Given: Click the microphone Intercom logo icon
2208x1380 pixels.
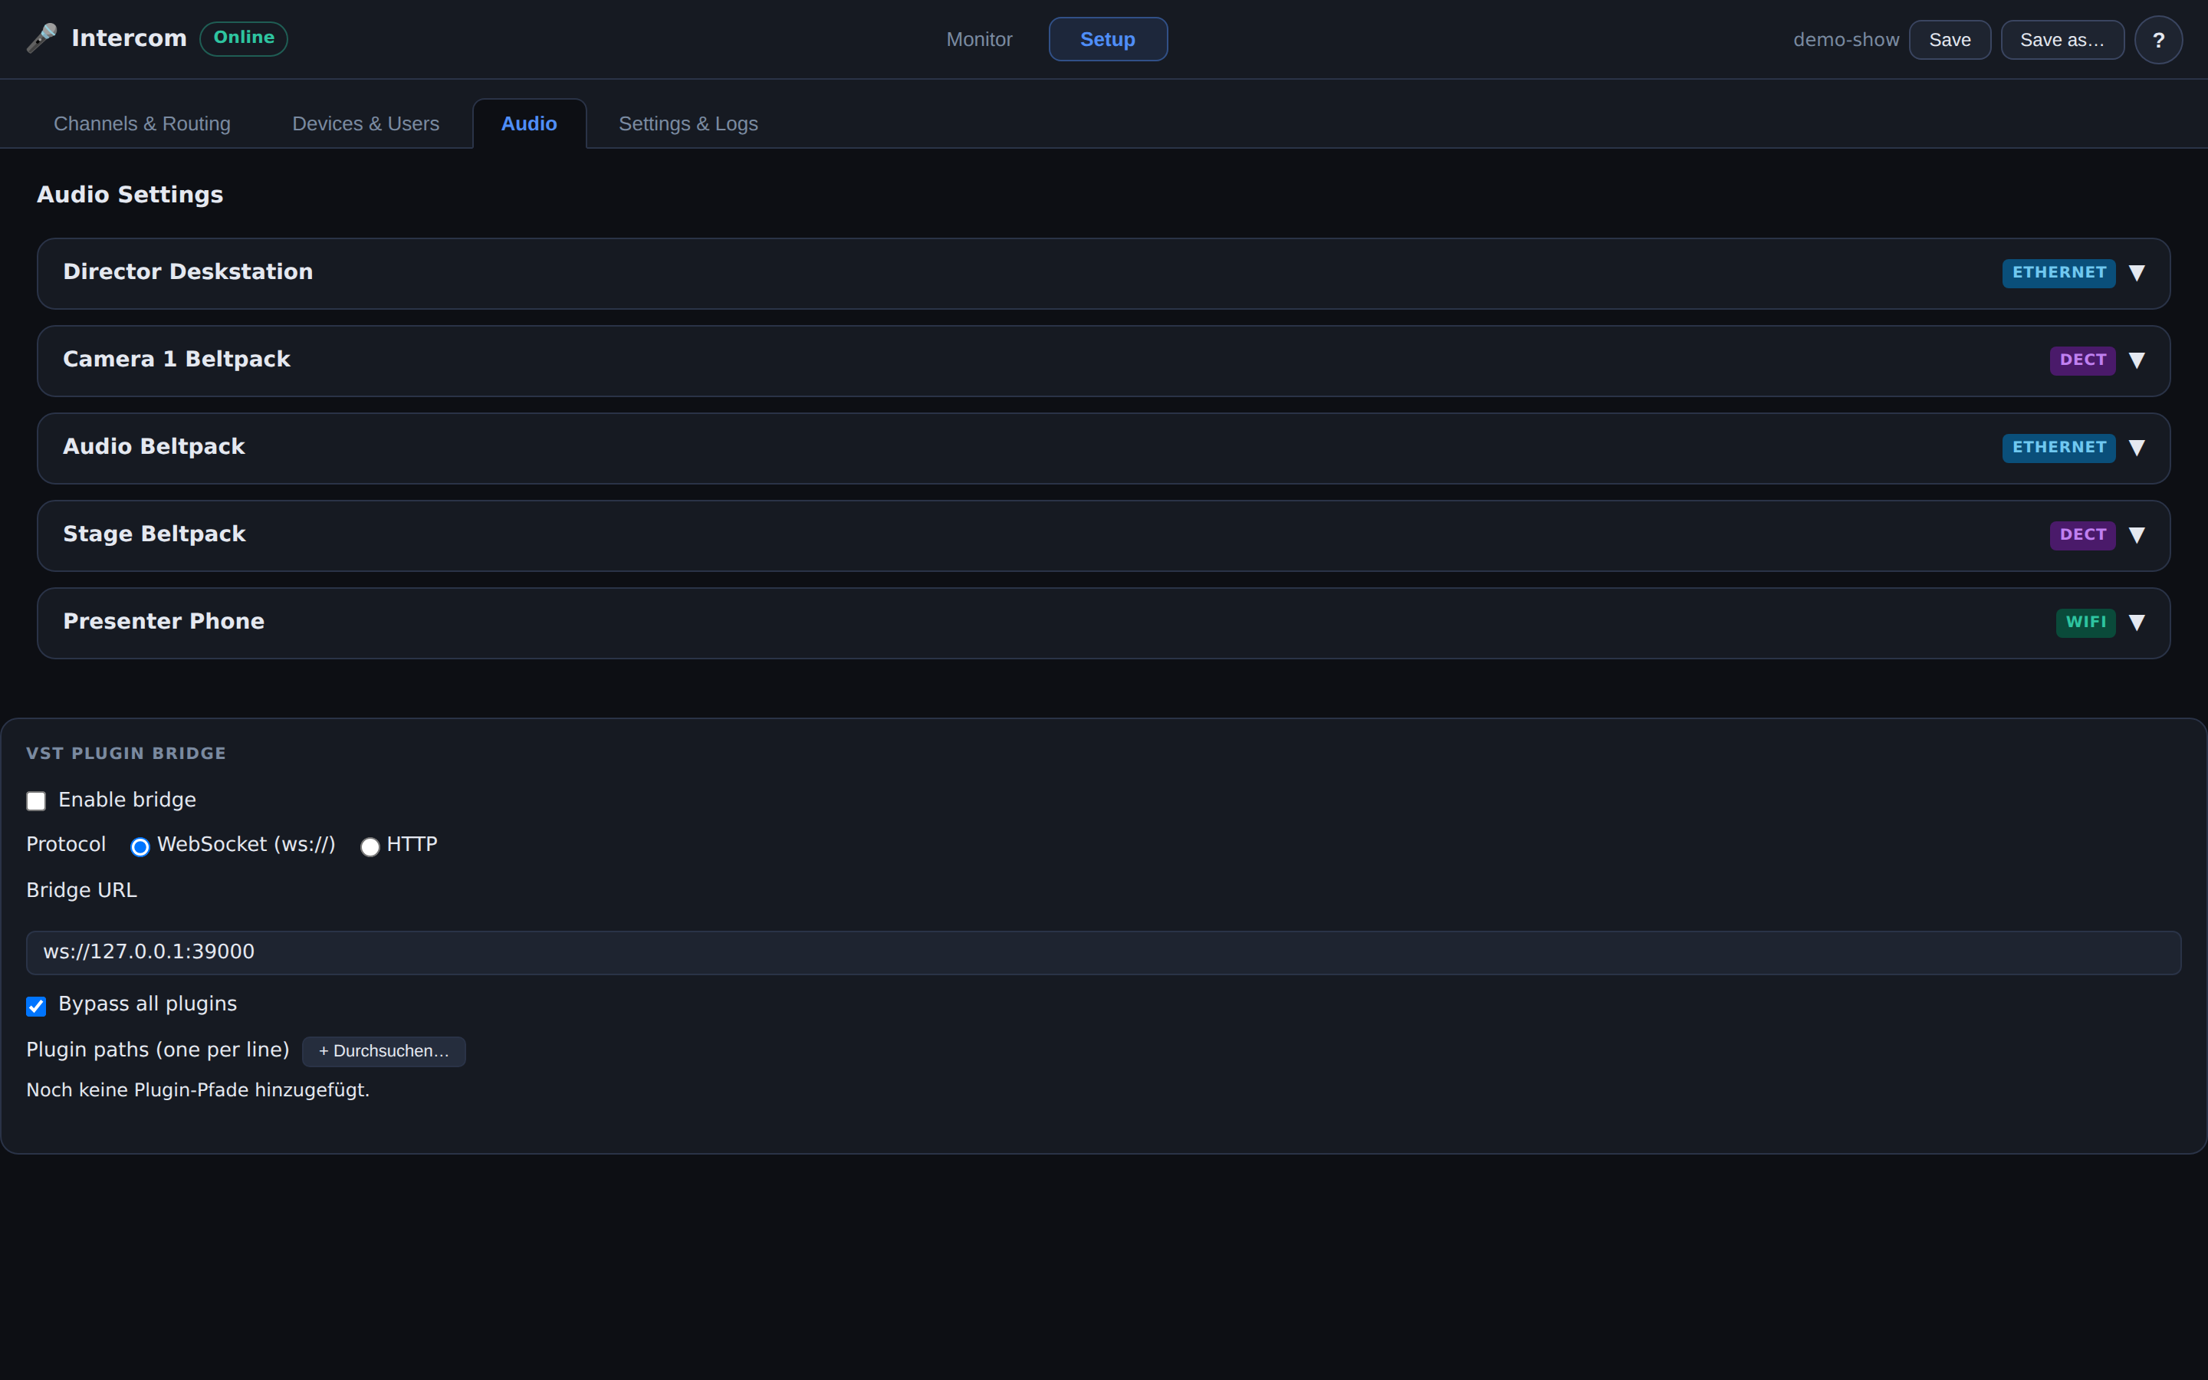Looking at the screenshot, I should pyautogui.click(x=42, y=38).
